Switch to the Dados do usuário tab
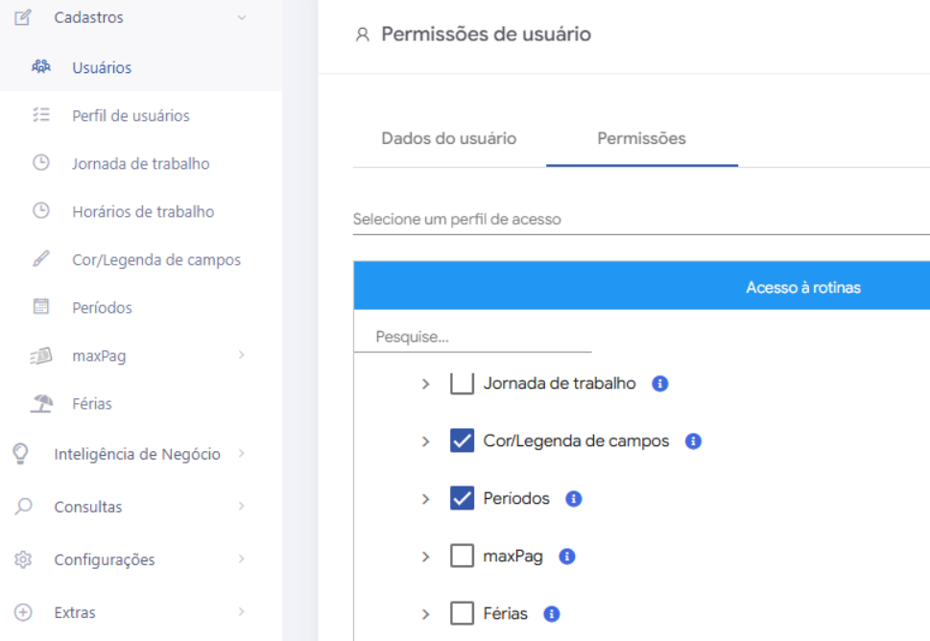Viewport: 930px width, 641px height. tap(449, 138)
